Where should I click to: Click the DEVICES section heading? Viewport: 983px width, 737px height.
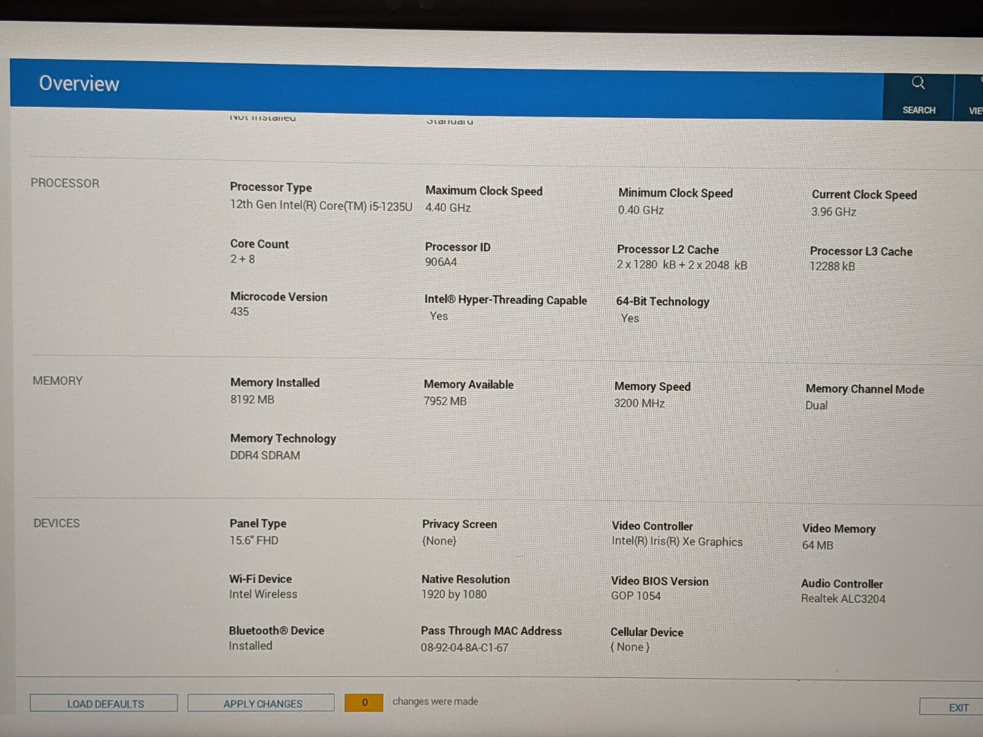57,523
